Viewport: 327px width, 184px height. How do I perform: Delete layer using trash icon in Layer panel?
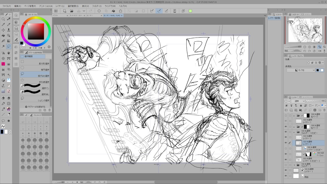tap(324, 110)
